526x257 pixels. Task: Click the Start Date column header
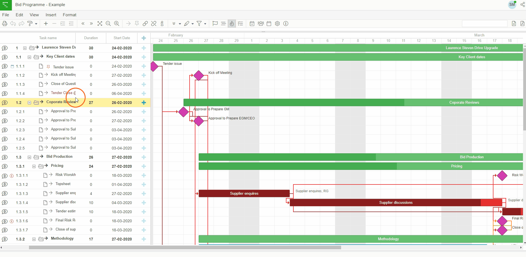coord(122,38)
